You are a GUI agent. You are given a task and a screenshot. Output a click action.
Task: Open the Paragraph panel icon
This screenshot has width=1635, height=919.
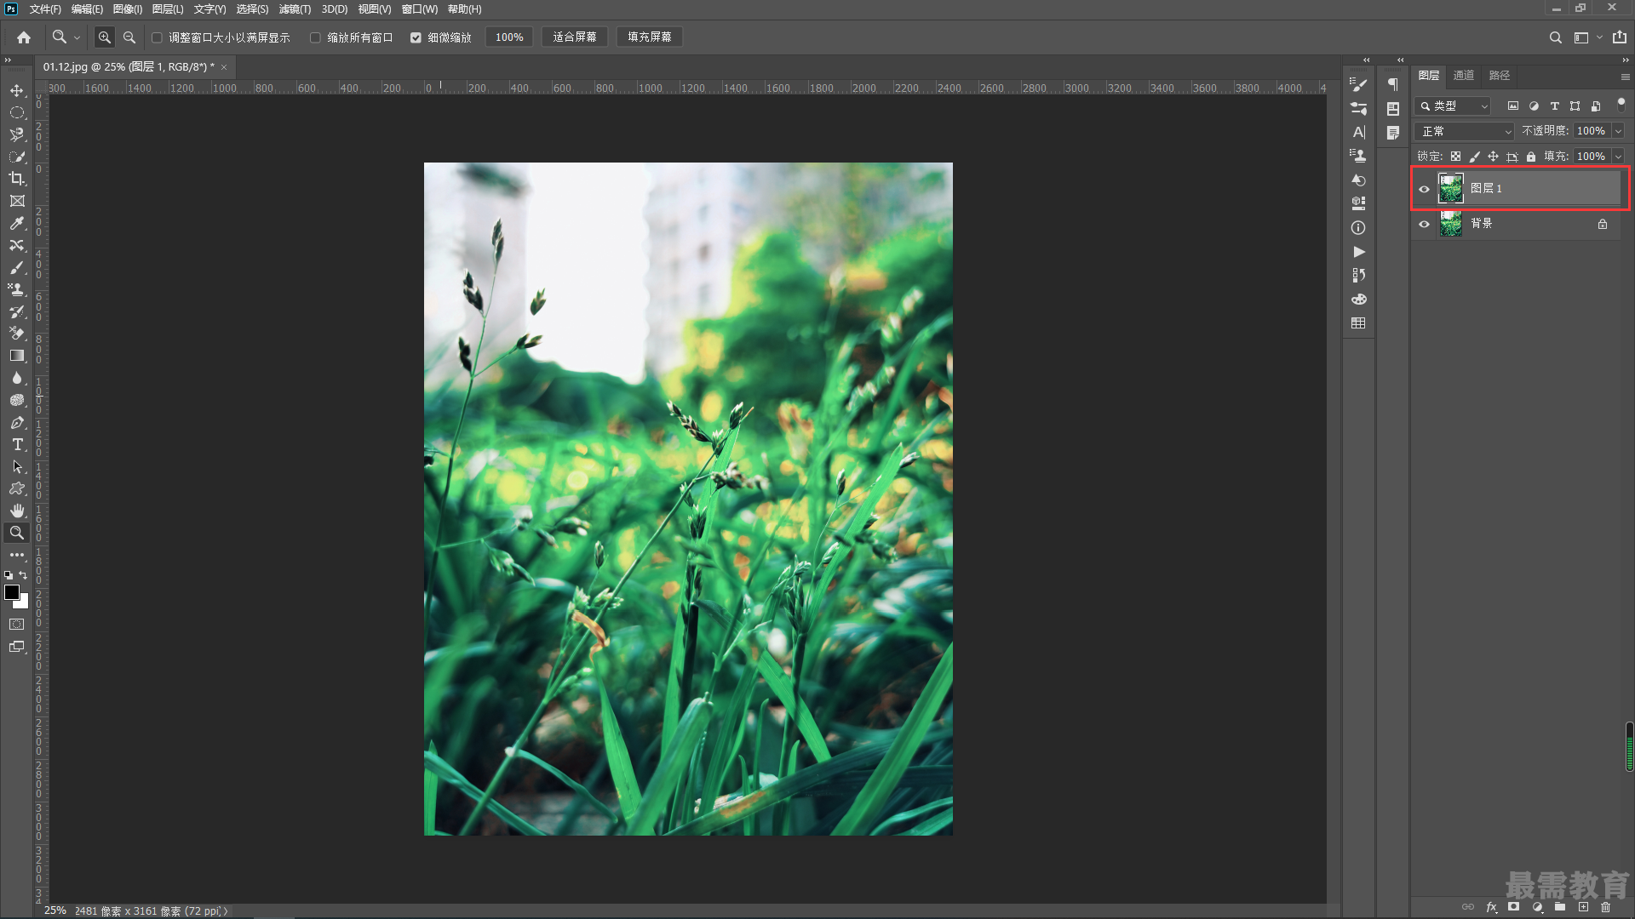[x=1392, y=84]
